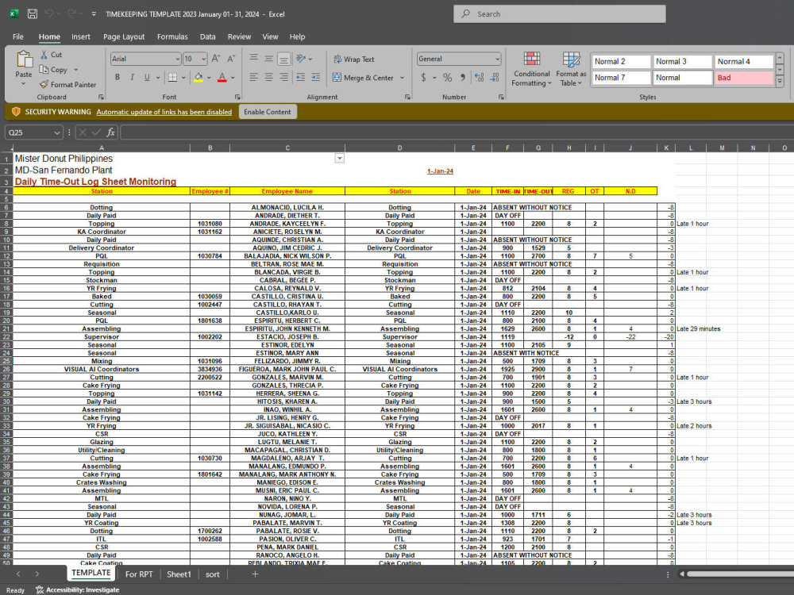The image size is (794, 595).
Task: Apply Percent Style icon
Action: [x=447, y=78]
